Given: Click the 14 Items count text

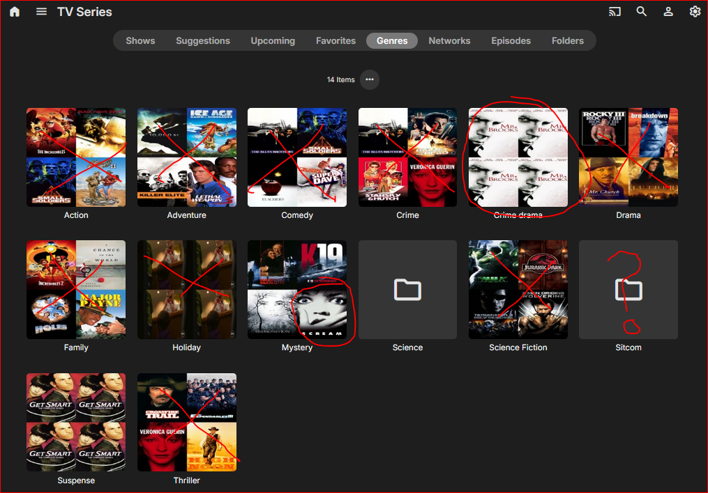Looking at the screenshot, I should [x=341, y=80].
